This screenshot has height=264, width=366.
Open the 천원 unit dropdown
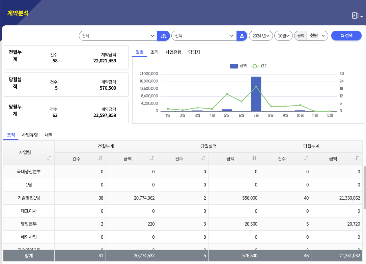coord(318,36)
